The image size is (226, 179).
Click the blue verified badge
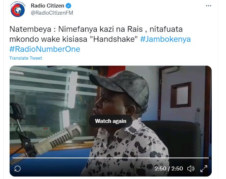point(68,6)
